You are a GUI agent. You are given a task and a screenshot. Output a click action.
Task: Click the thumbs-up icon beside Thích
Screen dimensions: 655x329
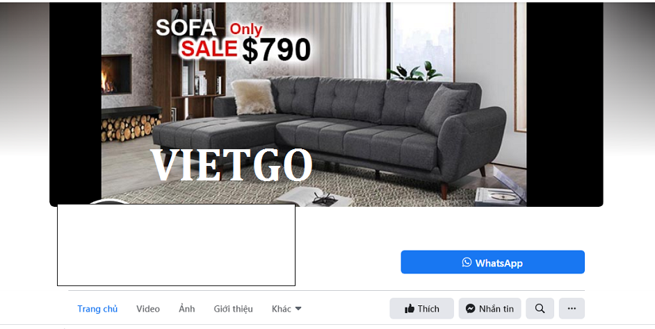coord(410,309)
